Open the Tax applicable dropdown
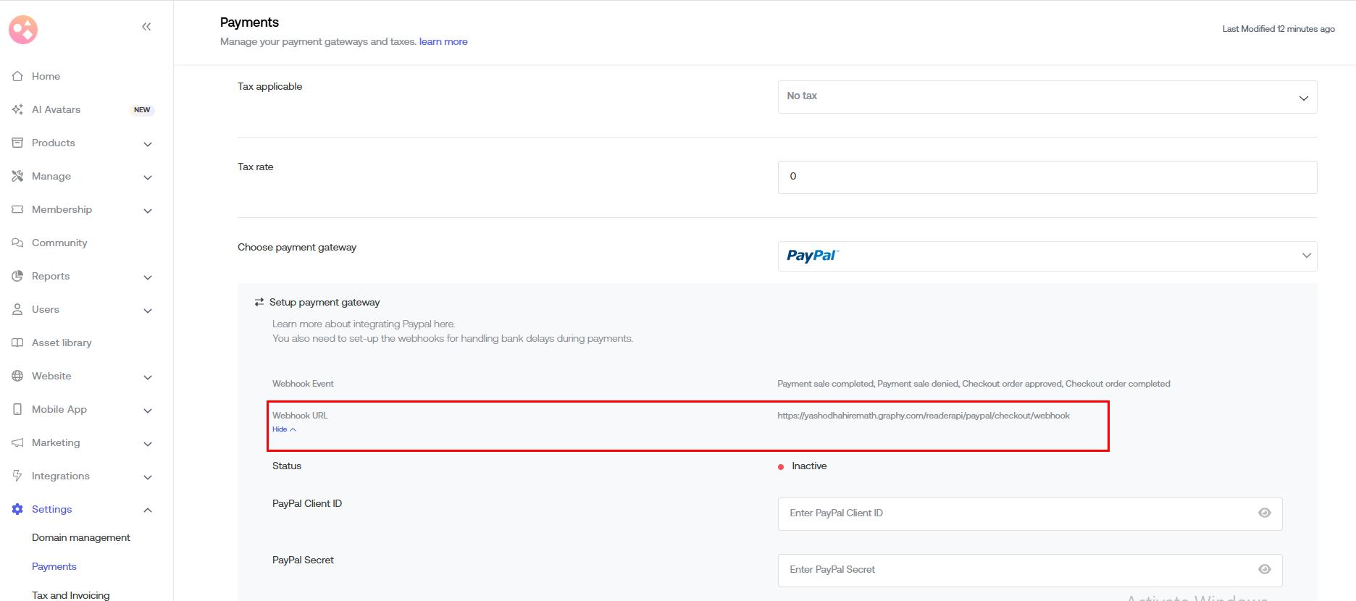This screenshot has height=601, width=1356. 1047,97
